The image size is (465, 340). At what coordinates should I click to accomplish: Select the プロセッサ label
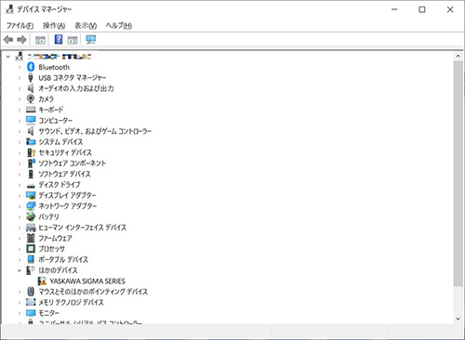pos(52,249)
